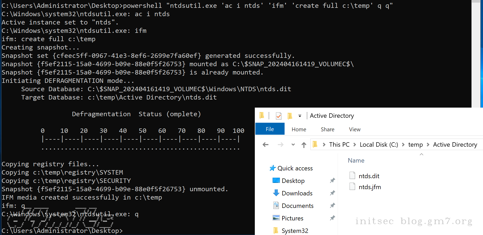Go up one folder level with the Up arrow
The height and width of the screenshot is (235, 483).
[304, 145]
